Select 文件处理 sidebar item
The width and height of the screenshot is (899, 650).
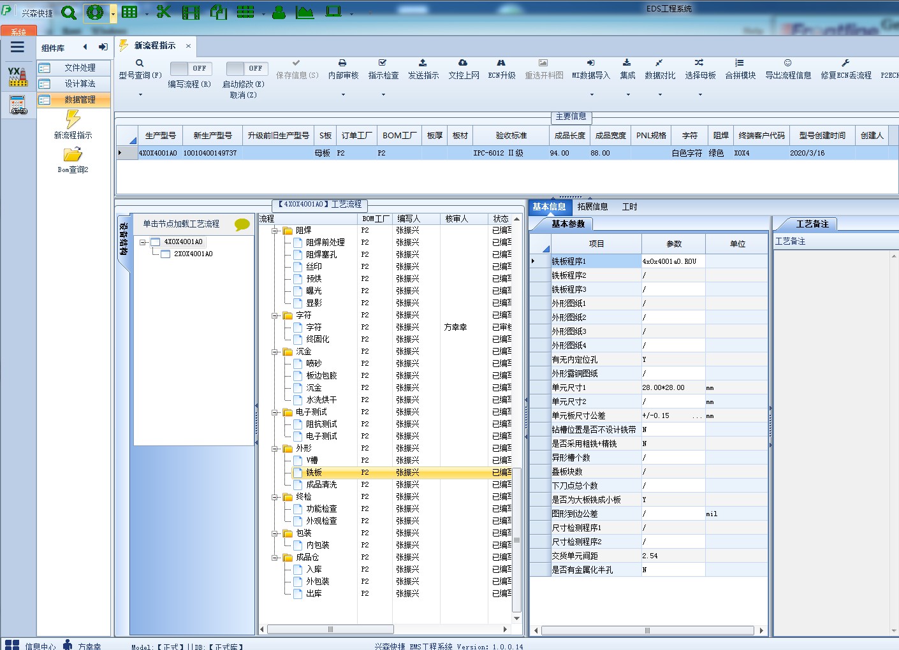pos(73,68)
